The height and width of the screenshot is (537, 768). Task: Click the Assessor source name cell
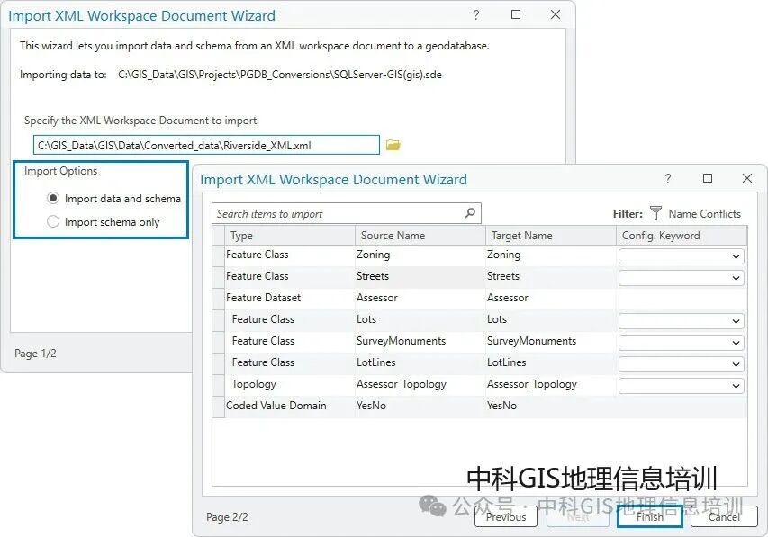pos(420,298)
